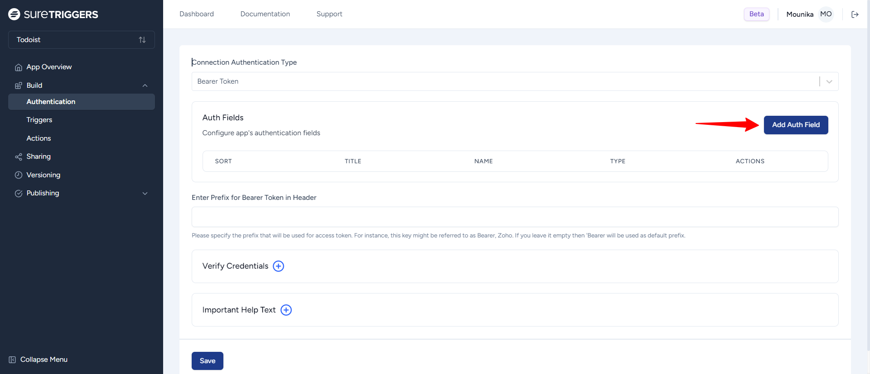Focus the Bearer Token prefix input field
870x374 pixels.
point(515,217)
